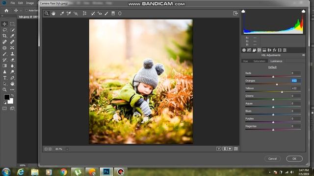Open zoom level dropdown arrow

67,149
